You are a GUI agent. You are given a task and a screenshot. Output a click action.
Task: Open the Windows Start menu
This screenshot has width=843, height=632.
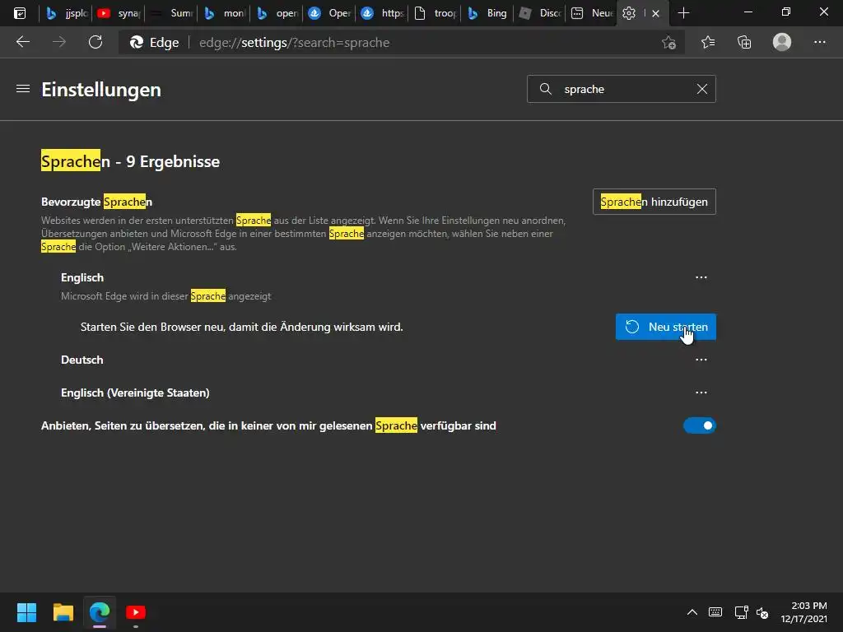pyautogui.click(x=26, y=612)
